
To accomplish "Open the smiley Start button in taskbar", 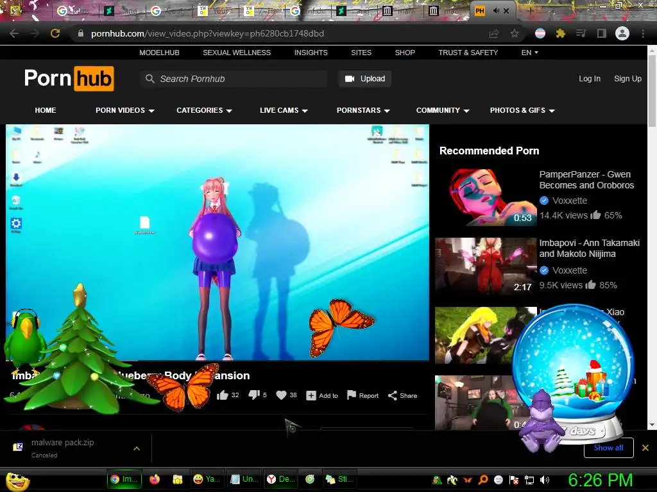I will click(x=17, y=480).
